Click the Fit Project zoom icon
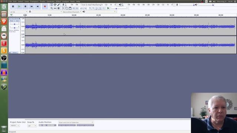237x133 pixels. [100, 8]
